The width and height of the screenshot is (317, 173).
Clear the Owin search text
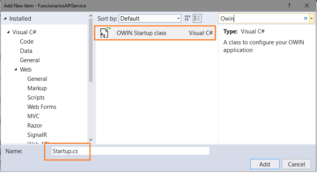[x=305, y=19]
